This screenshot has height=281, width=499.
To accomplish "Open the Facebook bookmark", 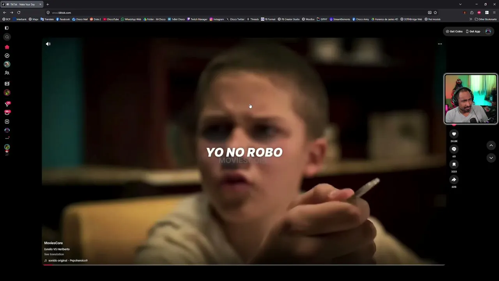I will [63, 19].
